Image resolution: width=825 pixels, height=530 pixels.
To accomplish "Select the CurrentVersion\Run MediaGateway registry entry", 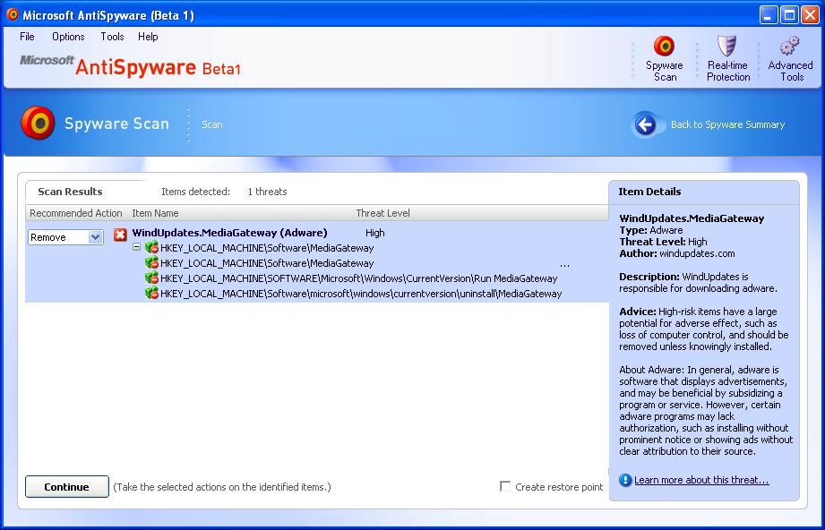I will tap(359, 278).
